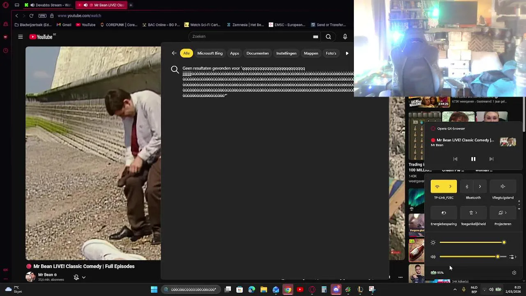Open the EMSC European bookmark
The height and width of the screenshot is (296, 526).
(287, 25)
